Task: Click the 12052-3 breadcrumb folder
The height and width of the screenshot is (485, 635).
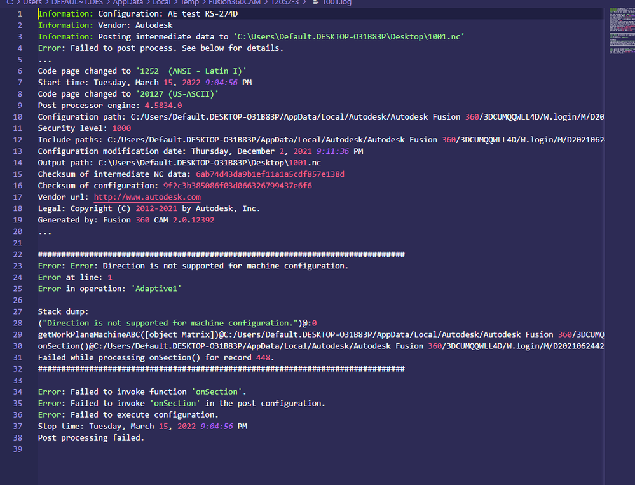Action: pyautogui.click(x=285, y=3)
